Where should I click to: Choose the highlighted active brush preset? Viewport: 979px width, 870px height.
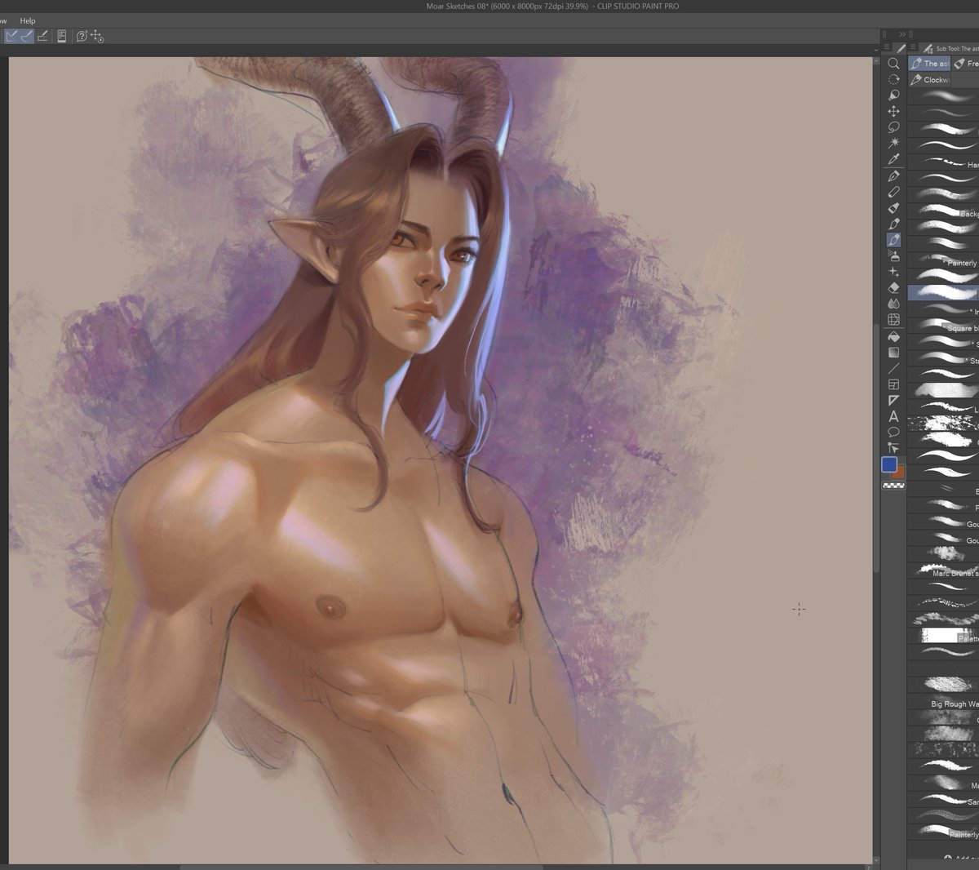click(x=944, y=292)
